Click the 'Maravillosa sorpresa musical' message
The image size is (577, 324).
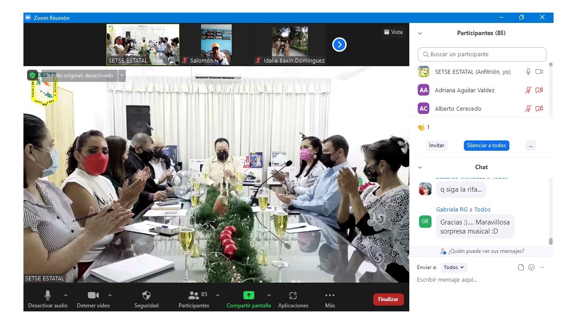click(x=475, y=226)
